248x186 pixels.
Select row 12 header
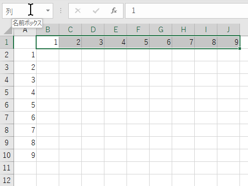(7, 180)
